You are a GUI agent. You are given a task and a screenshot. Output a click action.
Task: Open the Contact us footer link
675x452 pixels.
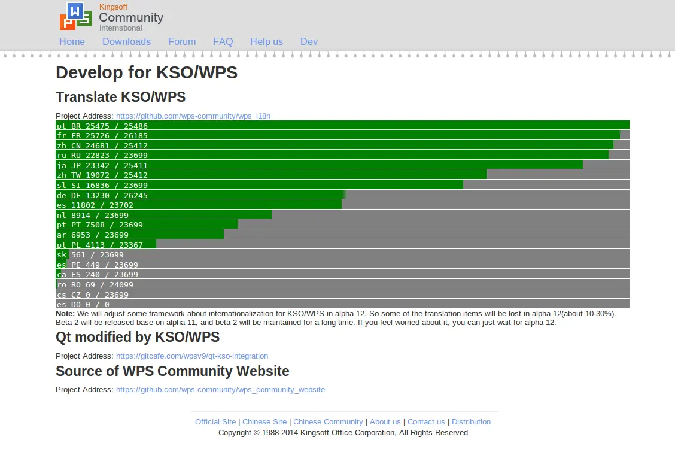point(426,422)
